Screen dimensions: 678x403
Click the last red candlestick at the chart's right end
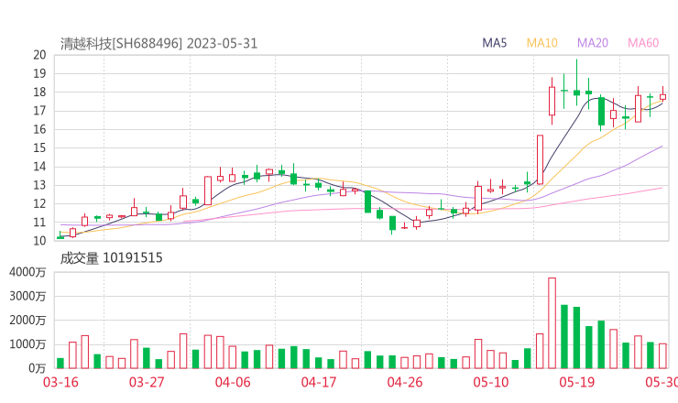(662, 95)
